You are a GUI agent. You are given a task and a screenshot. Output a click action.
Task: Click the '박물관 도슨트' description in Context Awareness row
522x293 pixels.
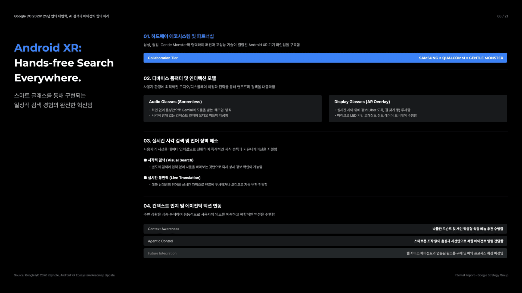tap(468, 229)
